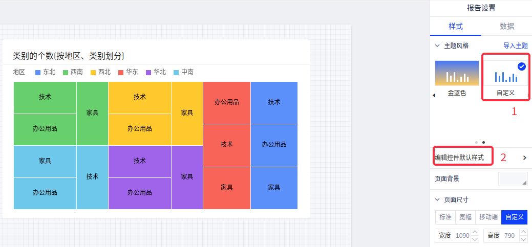
Task: Increase the 宽度 value with up arrow
Action: pos(475,233)
